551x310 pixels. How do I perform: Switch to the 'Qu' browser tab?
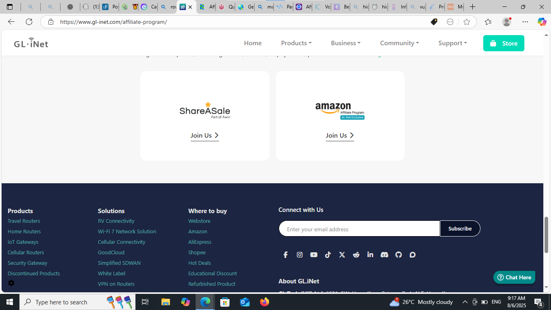(226, 7)
